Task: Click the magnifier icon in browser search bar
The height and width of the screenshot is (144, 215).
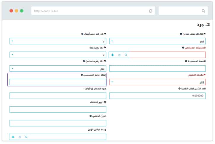Action: coord(203,11)
